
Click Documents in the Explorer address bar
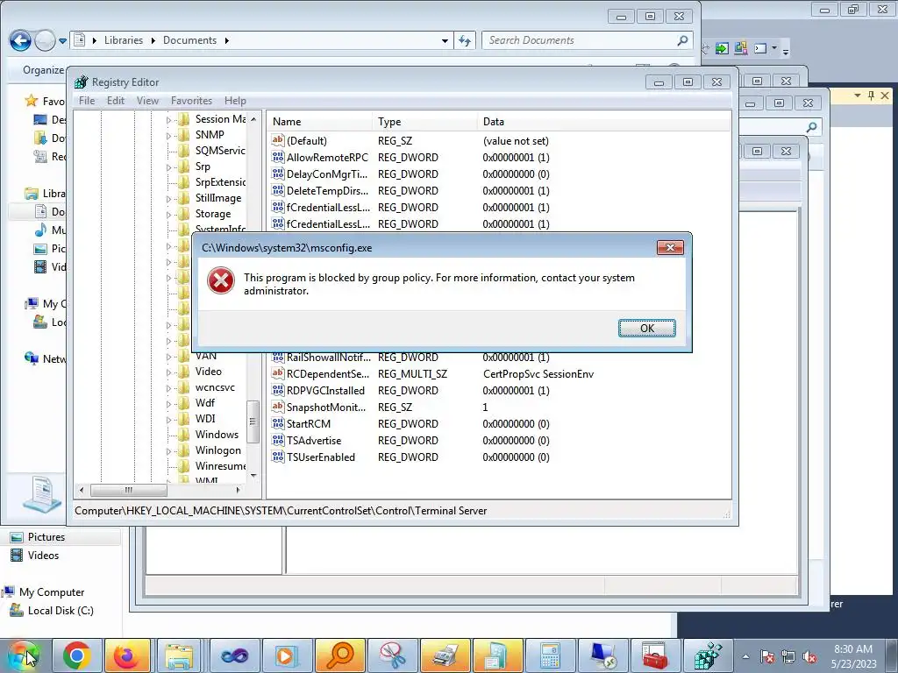point(189,40)
